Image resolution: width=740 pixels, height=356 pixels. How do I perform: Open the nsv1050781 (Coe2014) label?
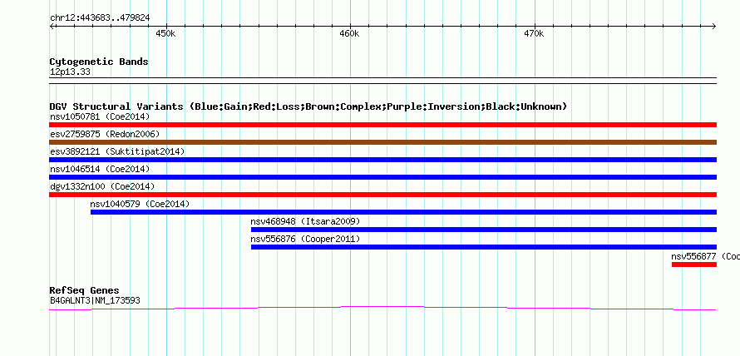click(100, 116)
